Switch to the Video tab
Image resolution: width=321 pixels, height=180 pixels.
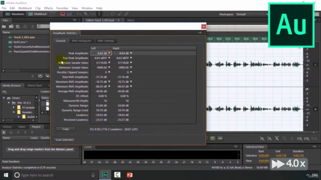pyautogui.click(x=22, y=126)
